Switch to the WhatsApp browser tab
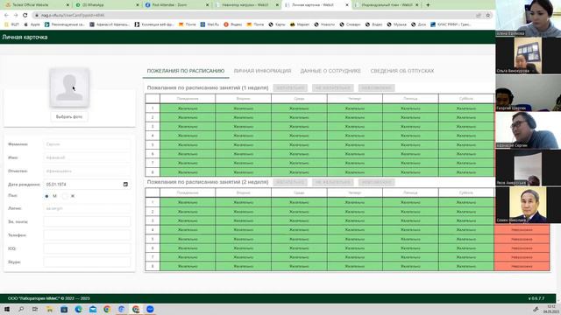Image resolution: width=561 pixels, height=315 pixels. coord(107,5)
